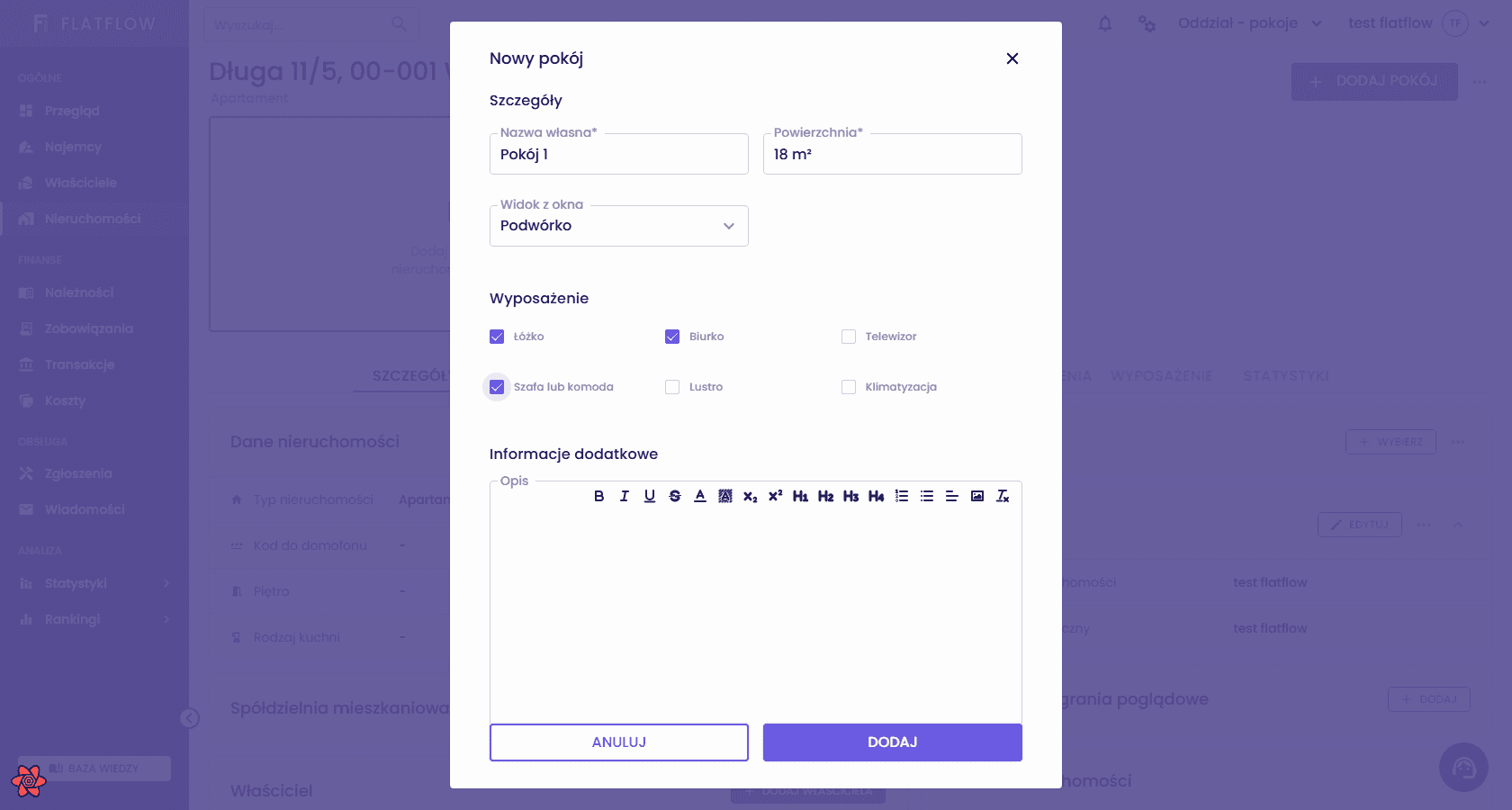Uncheck the Łóżko equipment checkbox
This screenshot has width=1512, height=810.
[x=497, y=337]
